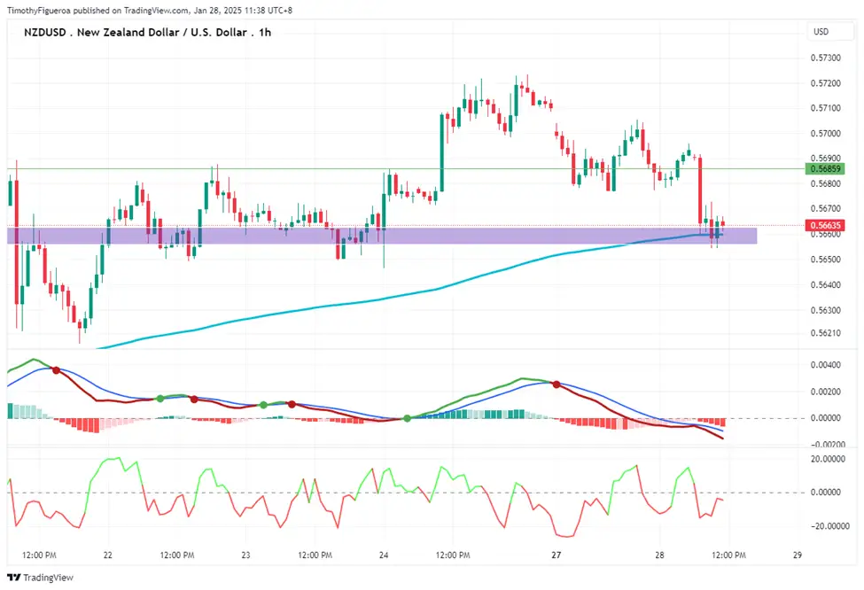Screen dimensions: 864x590
Task: Click the 0.56300 price axis label
Action: (x=825, y=310)
